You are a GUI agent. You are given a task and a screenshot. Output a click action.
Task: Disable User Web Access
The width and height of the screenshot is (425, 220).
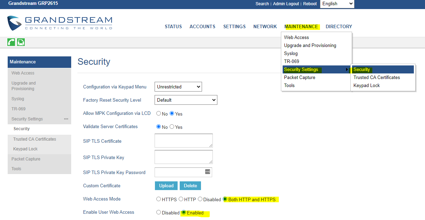158,212
